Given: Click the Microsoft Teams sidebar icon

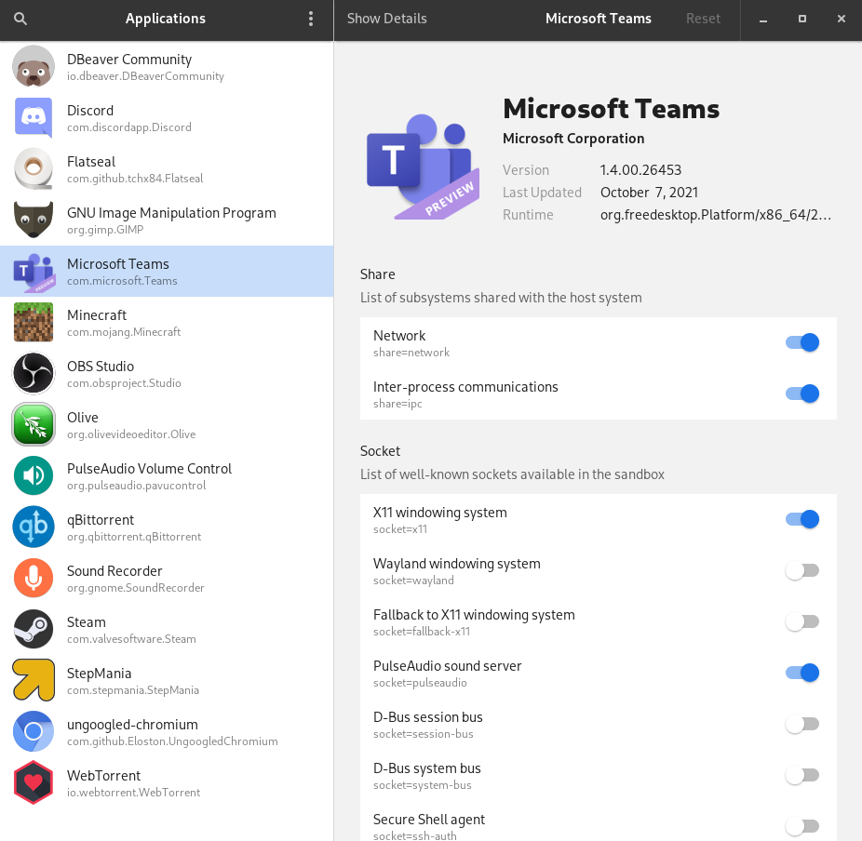Looking at the screenshot, I should 34,272.
